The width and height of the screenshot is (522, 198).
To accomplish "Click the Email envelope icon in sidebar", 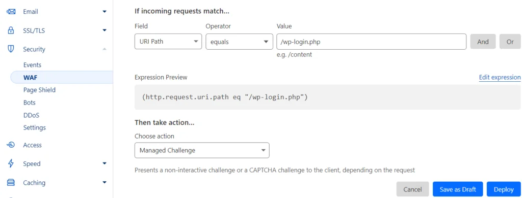I will 11,12.
